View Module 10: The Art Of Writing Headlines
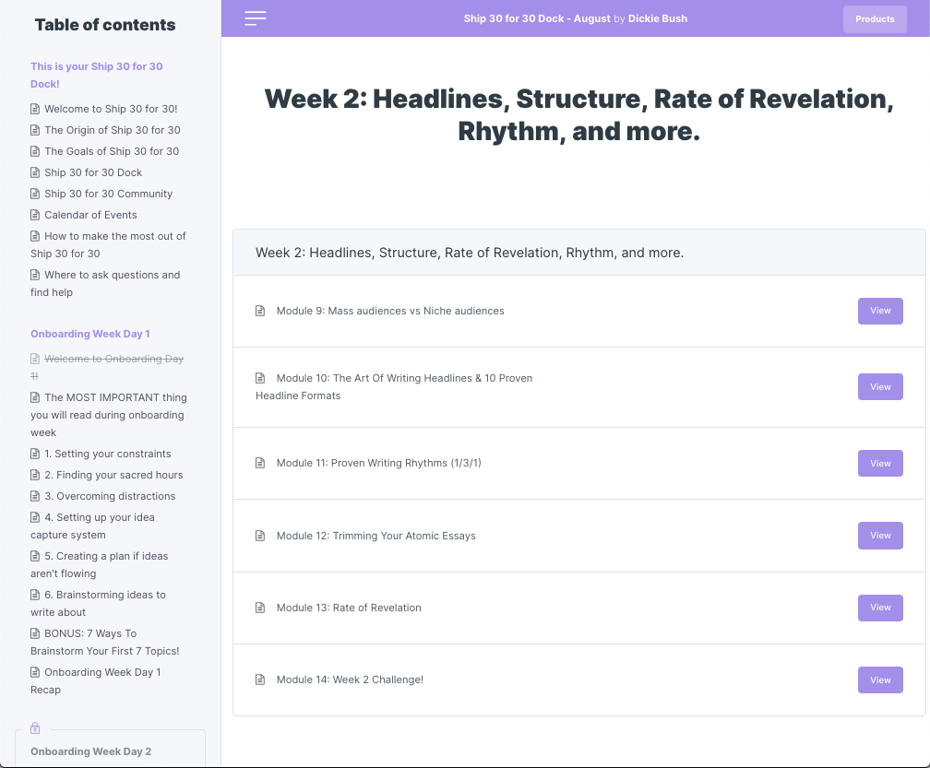Viewport: 930px width, 768px height. pos(880,386)
